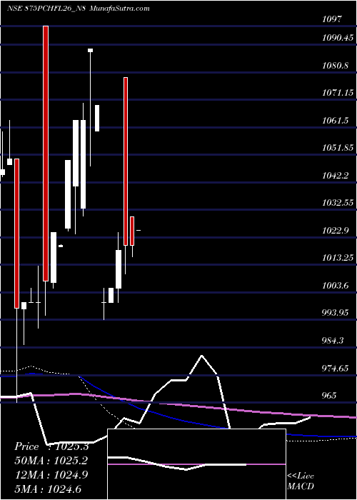Click the <<Live MACD label
357x500 pixels.
click(x=301, y=481)
